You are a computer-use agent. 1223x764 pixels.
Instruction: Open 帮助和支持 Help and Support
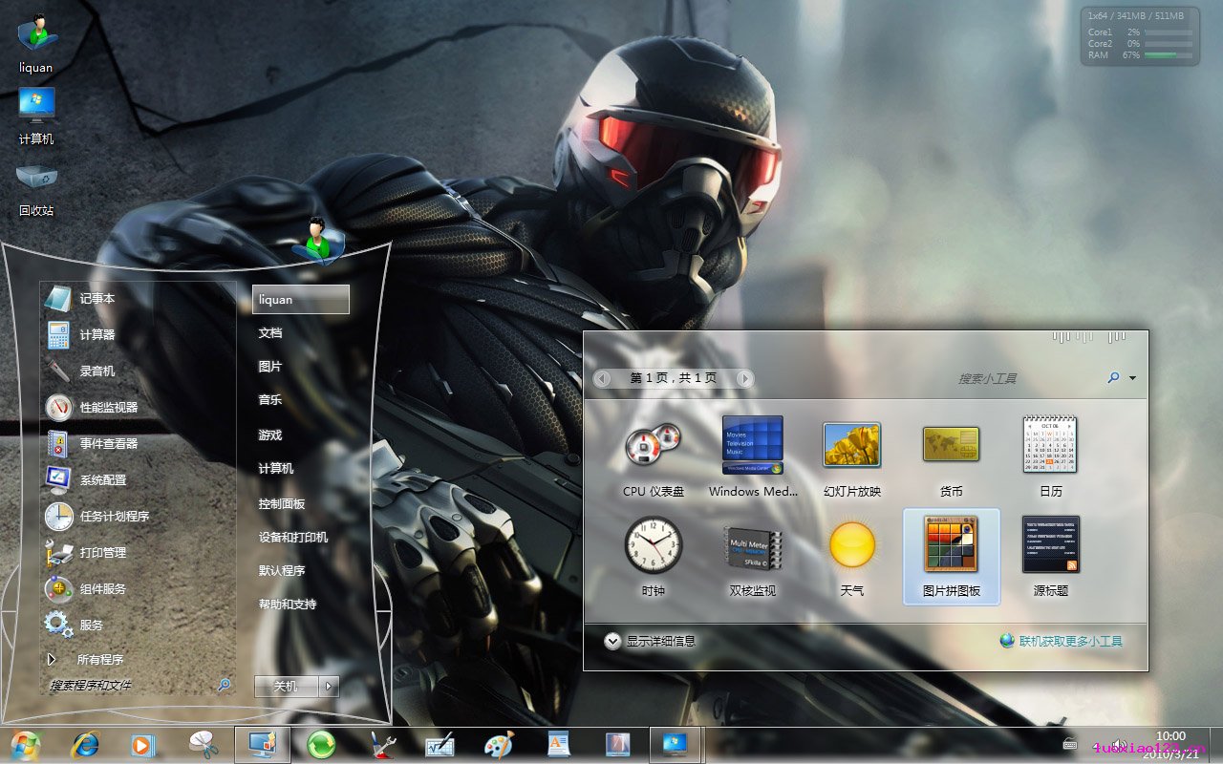288,605
